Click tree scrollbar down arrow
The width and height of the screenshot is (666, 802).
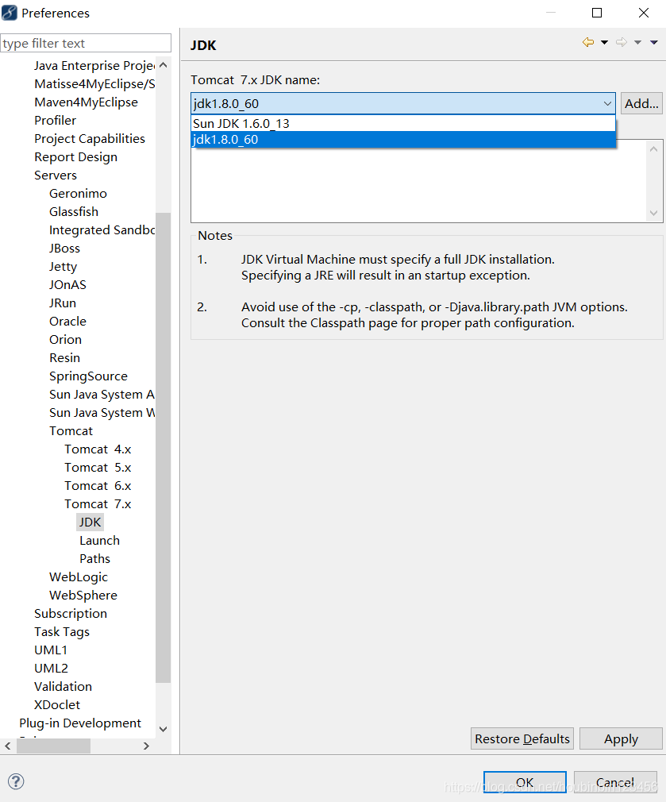[x=163, y=730]
